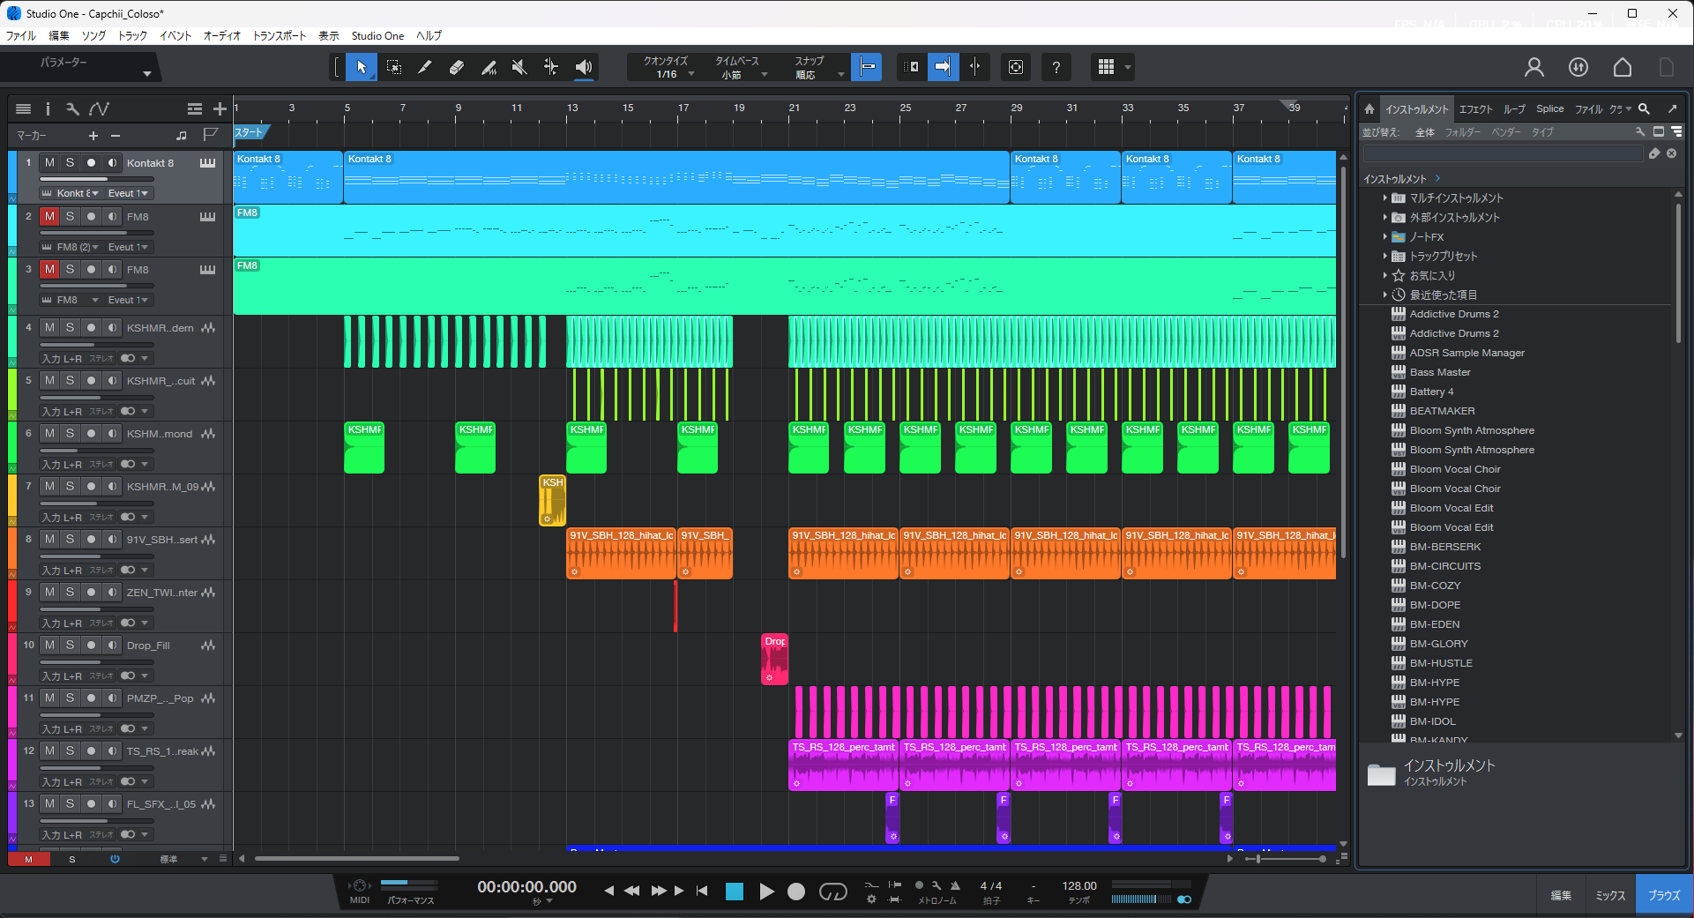Click the browser home icon
This screenshot has width=1694, height=918.
[1369, 109]
